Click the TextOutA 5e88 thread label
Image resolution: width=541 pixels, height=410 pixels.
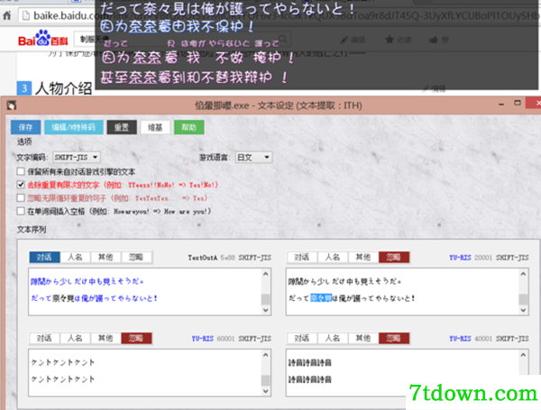pos(229,257)
